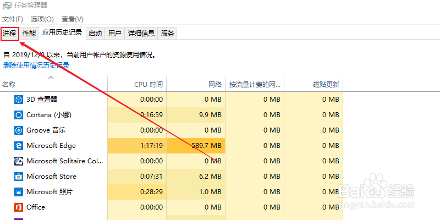Select the Office row name
Viewport: 440px width, 220px height.
36,207
